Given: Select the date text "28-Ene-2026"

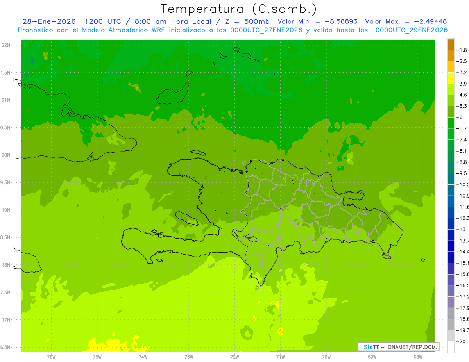Looking at the screenshot, I should point(49,21).
